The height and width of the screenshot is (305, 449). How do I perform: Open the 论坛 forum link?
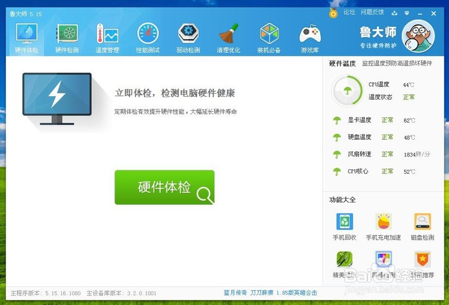350,12
